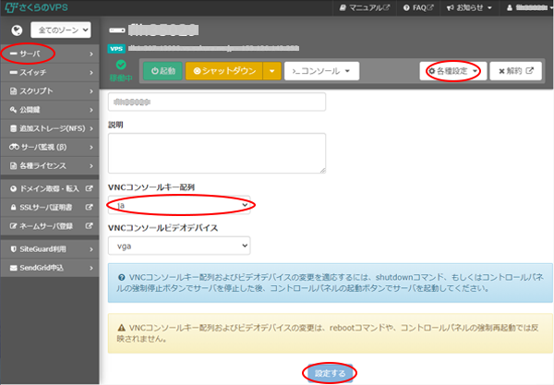The width and height of the screenshot is (554, 385).
Task: Open ドメイン取得・転入 external link
Action: 50,188
